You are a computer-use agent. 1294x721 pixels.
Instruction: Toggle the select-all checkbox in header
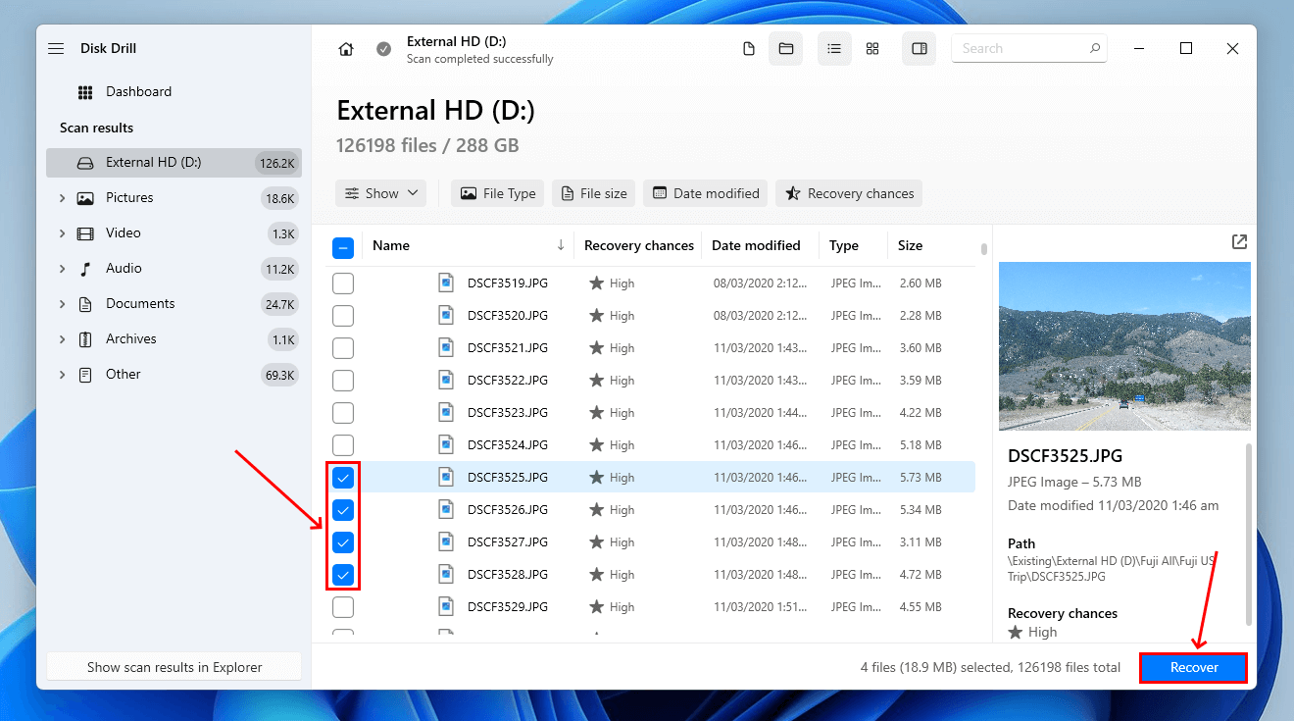[343, 247]
